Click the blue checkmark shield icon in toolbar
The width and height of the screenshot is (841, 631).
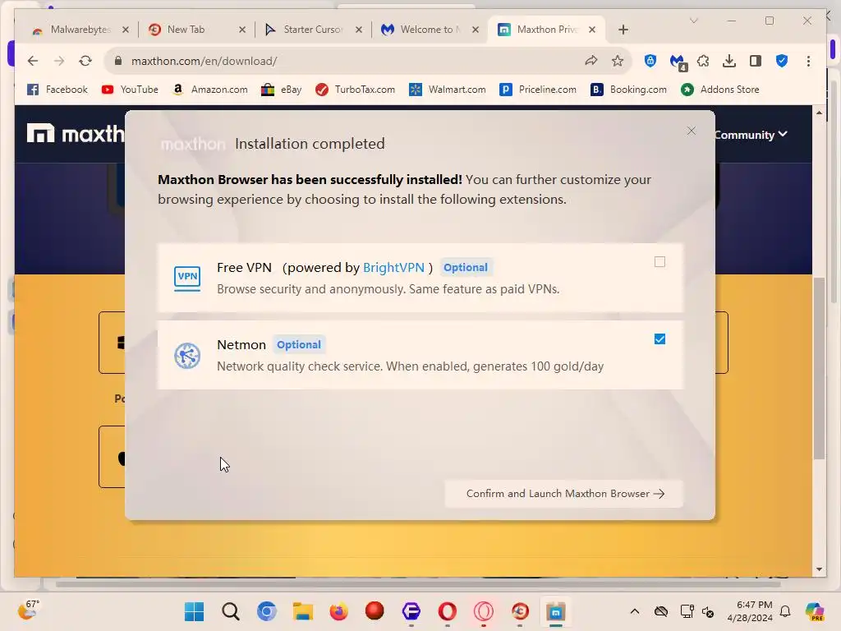click(x=782, y=61)
